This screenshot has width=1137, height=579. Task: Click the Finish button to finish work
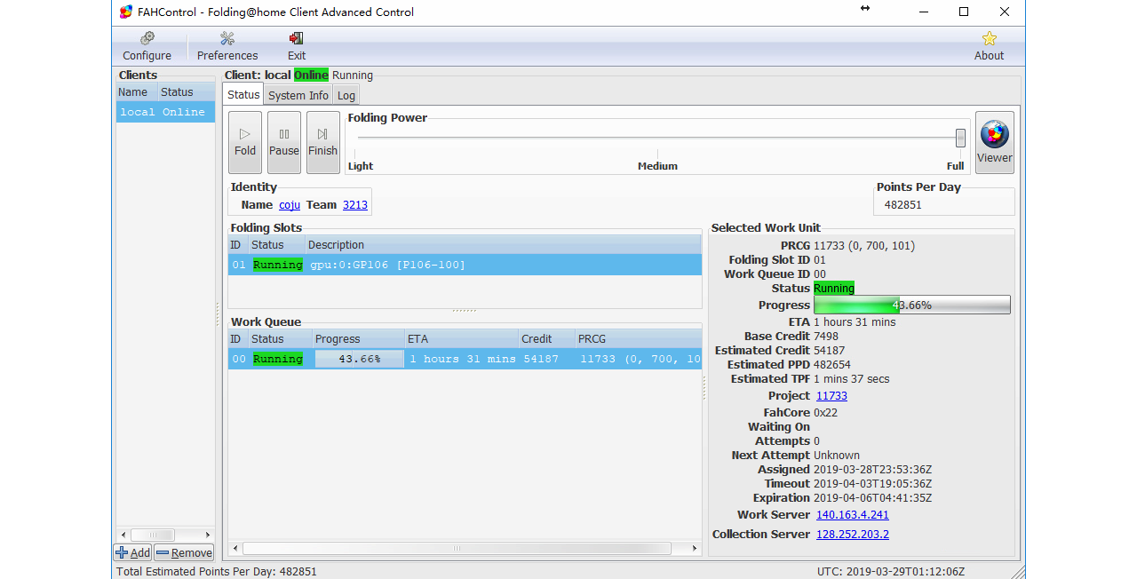(x=323, y=142)
